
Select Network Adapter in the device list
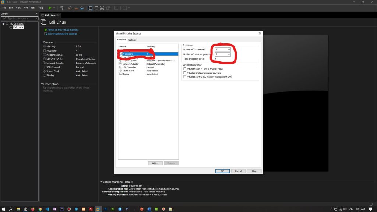click(x=130, y=64)
